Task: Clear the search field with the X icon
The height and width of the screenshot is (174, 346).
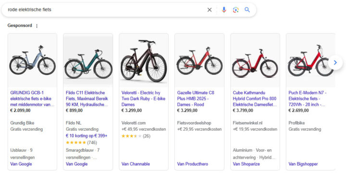Action: tap(210, 10)
